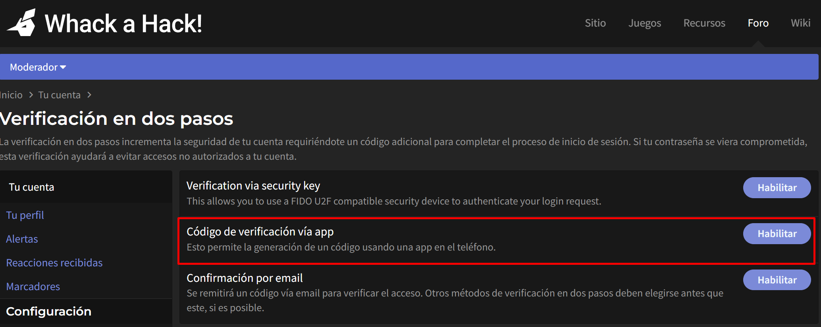821x327 pixels.
Task: Click the Whack a Hack! site title
Action: 123,24
